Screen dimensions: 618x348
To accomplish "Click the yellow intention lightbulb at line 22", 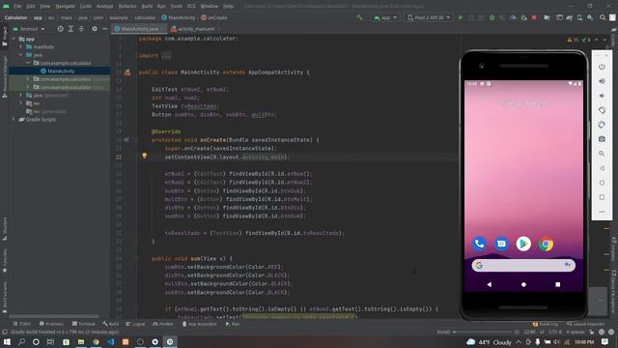I will 144,157.
